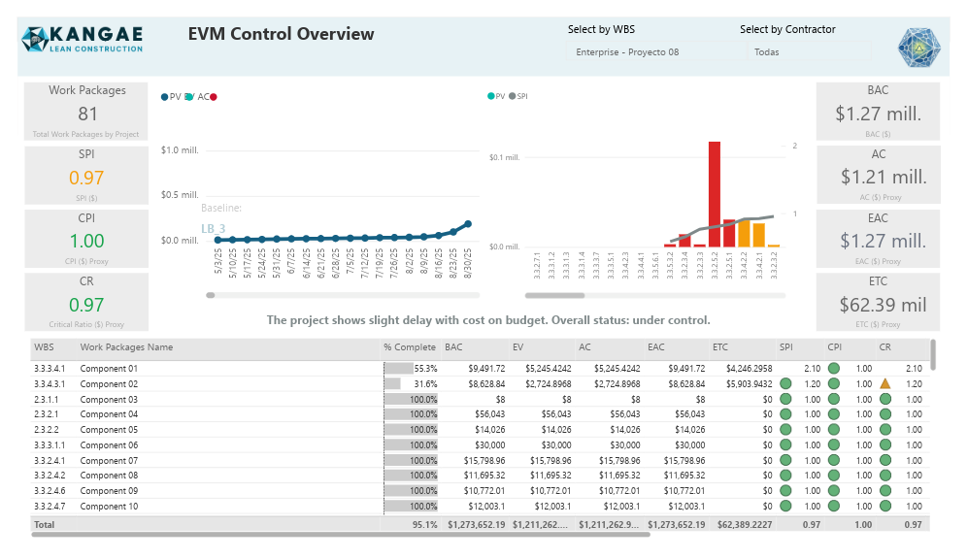Select the Component 06 table row
The width and height of the screenshot is (967, 559).
click(x=480, y=445)
